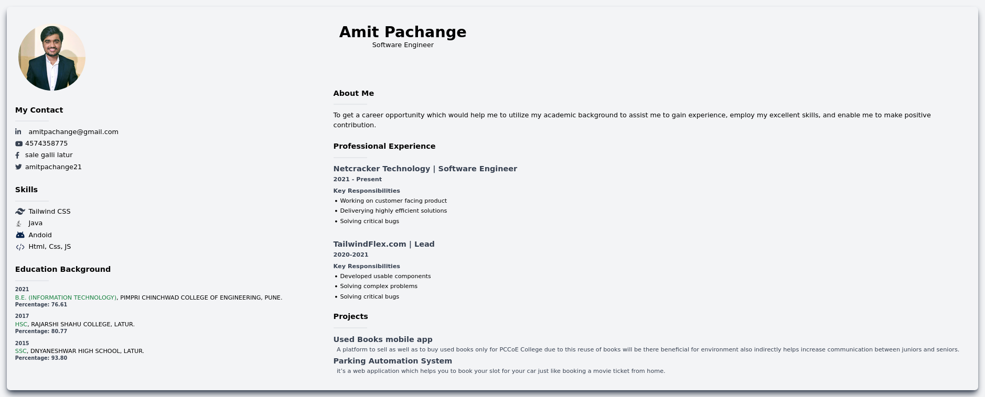Click the green SSC education label
This screenshot has width=985, height=397.
20,351
